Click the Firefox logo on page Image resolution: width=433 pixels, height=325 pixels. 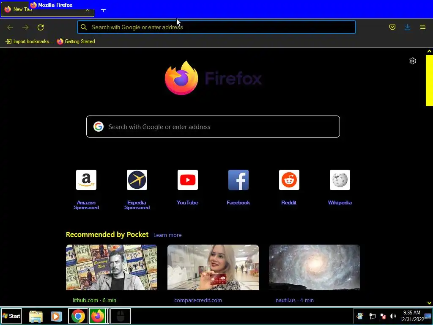(213, 78)
